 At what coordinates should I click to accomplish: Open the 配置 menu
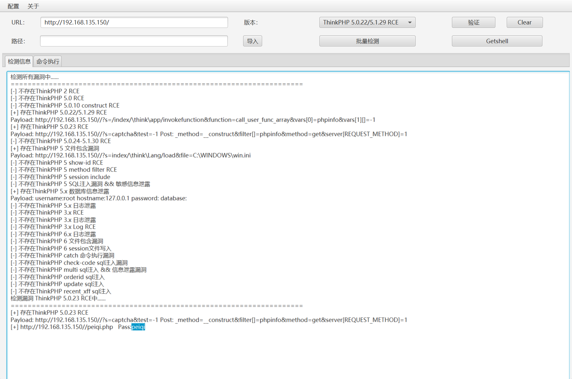[x=13, y=6]
